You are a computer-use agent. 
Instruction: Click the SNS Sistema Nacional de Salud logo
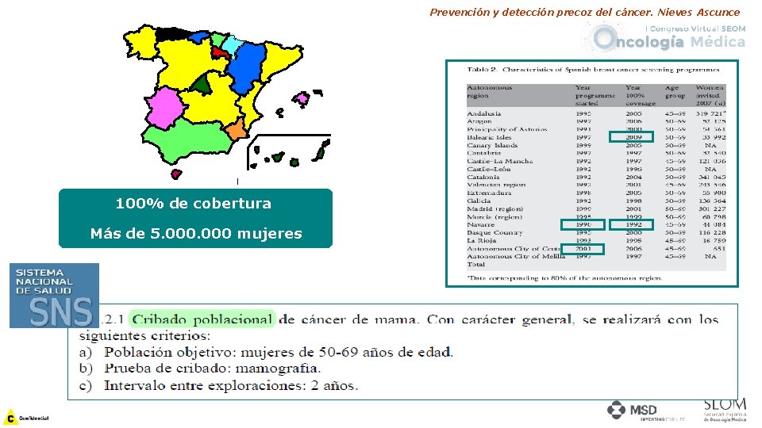(x=55, y=296)
